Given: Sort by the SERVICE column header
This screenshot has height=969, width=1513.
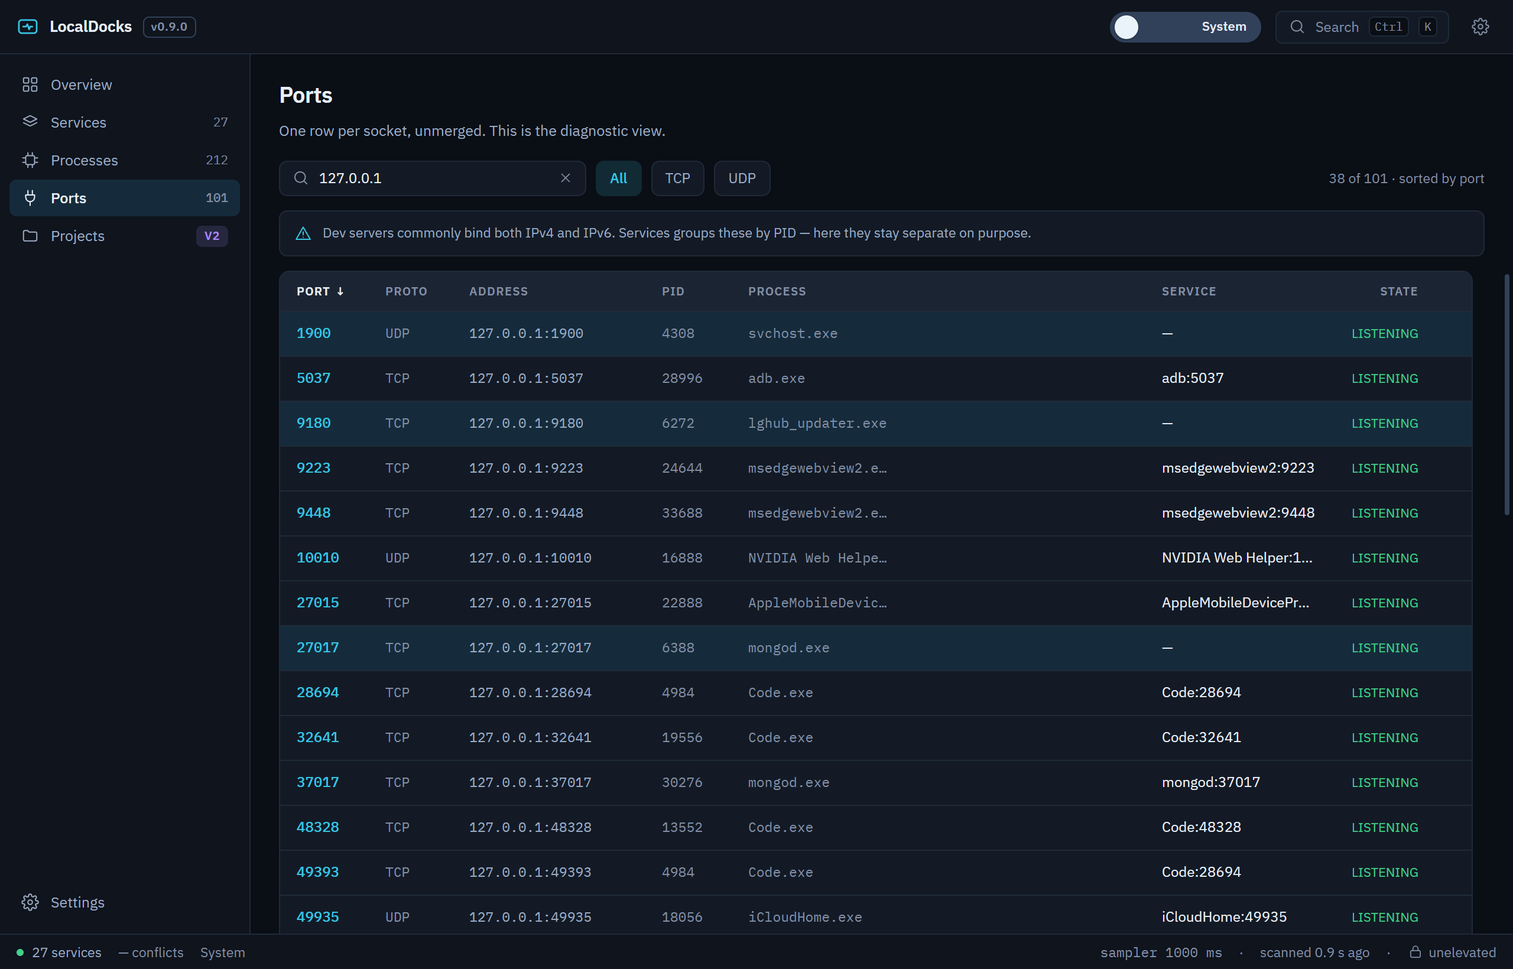Looking at the screenshot, I should coord(1189,291).
